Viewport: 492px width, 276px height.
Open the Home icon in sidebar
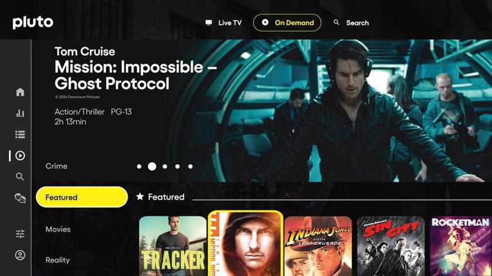[20, 92]
